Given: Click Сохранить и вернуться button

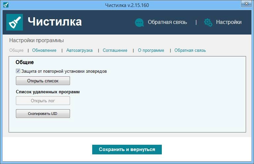Looking at the screenshot, I should click(x=127, y=149).
